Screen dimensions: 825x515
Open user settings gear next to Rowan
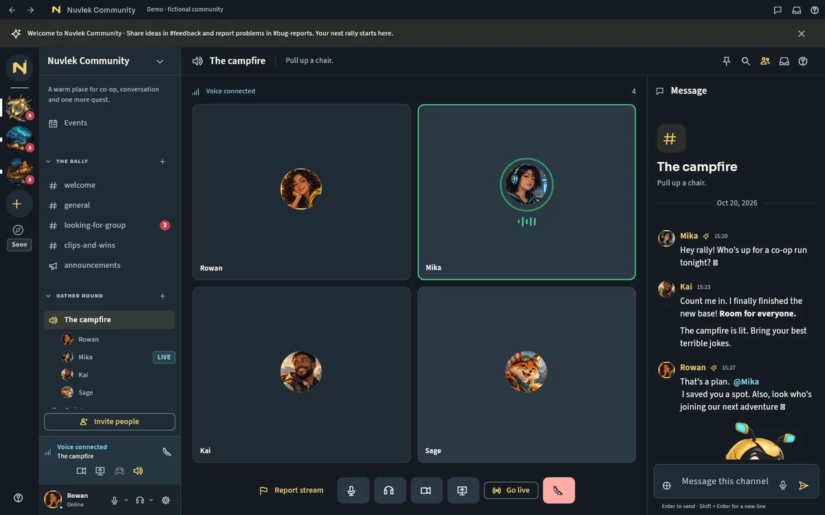point(166,500)
